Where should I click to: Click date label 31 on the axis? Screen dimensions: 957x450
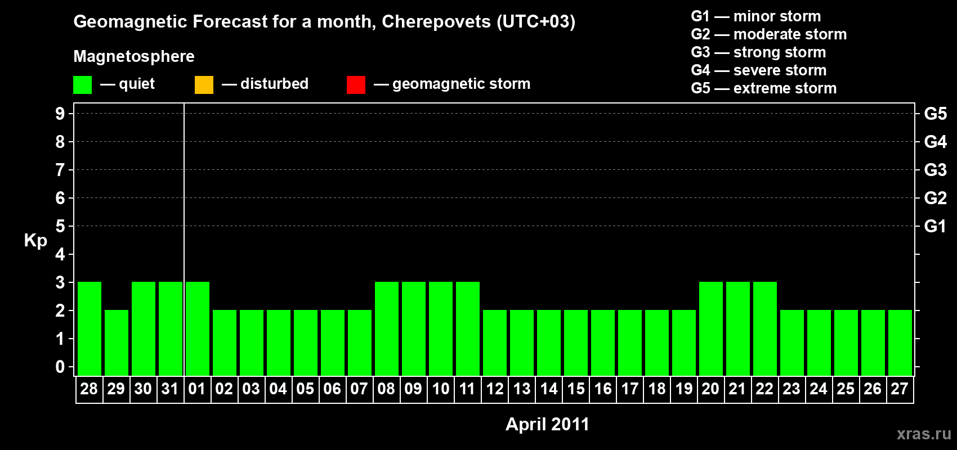coord(170,389)
